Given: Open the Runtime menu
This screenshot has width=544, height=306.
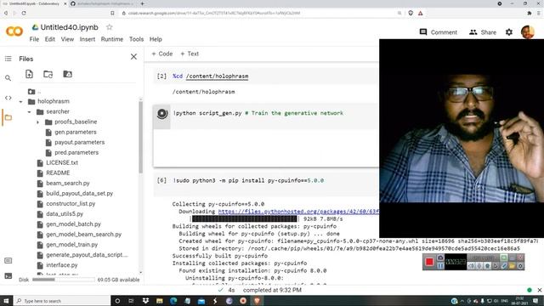Looking at the screenshot, I should (x=111, y=39).
